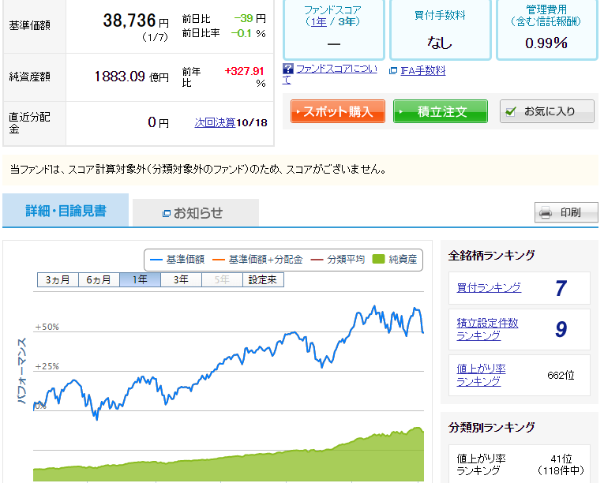Click the 買付手数料 なし box
Viewport: 604px width, 483px height.
[x=441, y=29]
